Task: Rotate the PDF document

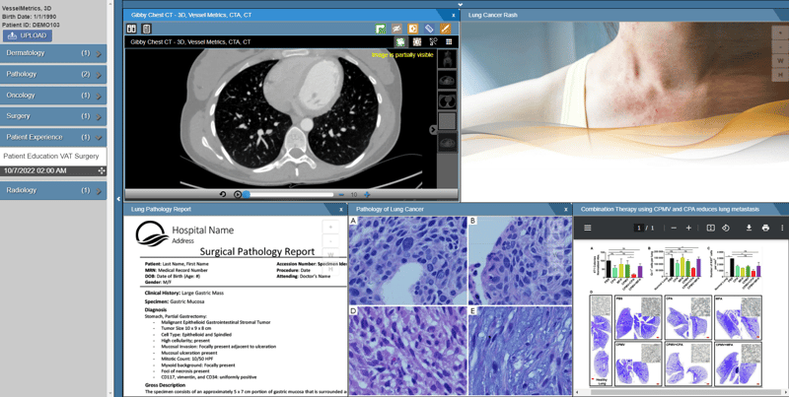Action: [726, 229]
